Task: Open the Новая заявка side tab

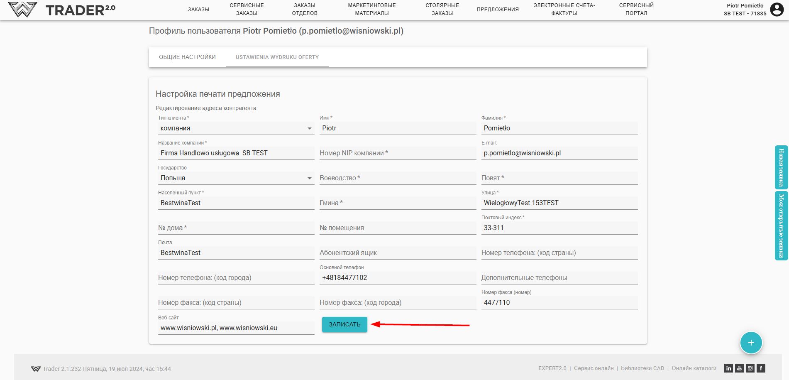Action: point(781,167)
